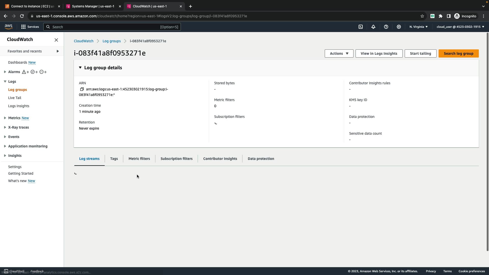Click the Start tailing button
The height and width of the screenshot is (275, 489).
[420, 53]
